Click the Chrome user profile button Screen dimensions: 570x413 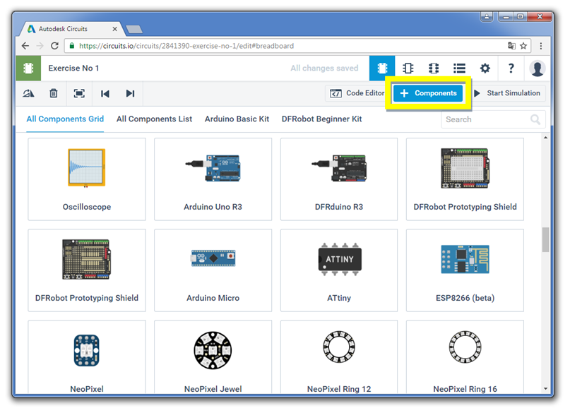tap(487, 17)
